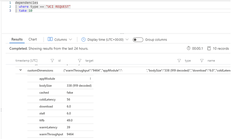Click the query duration stopwatch icon

click(188, 48)
